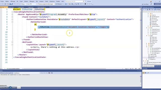The width and height of the screenshot is (161, 90).
Task: Switch to the UserController.cs tab
Action: tap(42, 7)
